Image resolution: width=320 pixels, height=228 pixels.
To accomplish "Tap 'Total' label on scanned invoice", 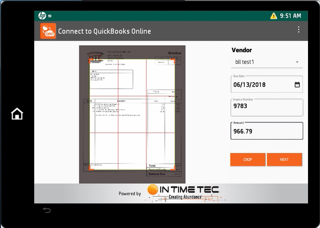I will pos(152,165).
